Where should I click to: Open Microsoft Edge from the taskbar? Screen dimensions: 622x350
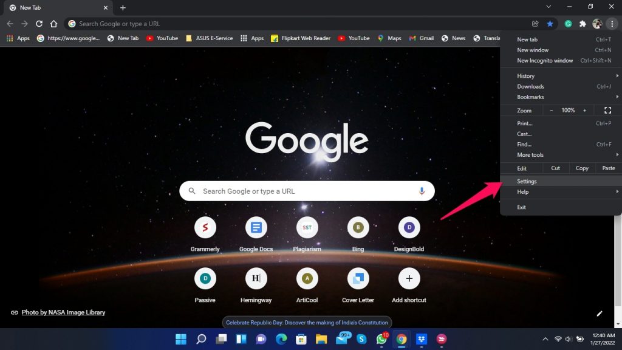coord(281,339)
